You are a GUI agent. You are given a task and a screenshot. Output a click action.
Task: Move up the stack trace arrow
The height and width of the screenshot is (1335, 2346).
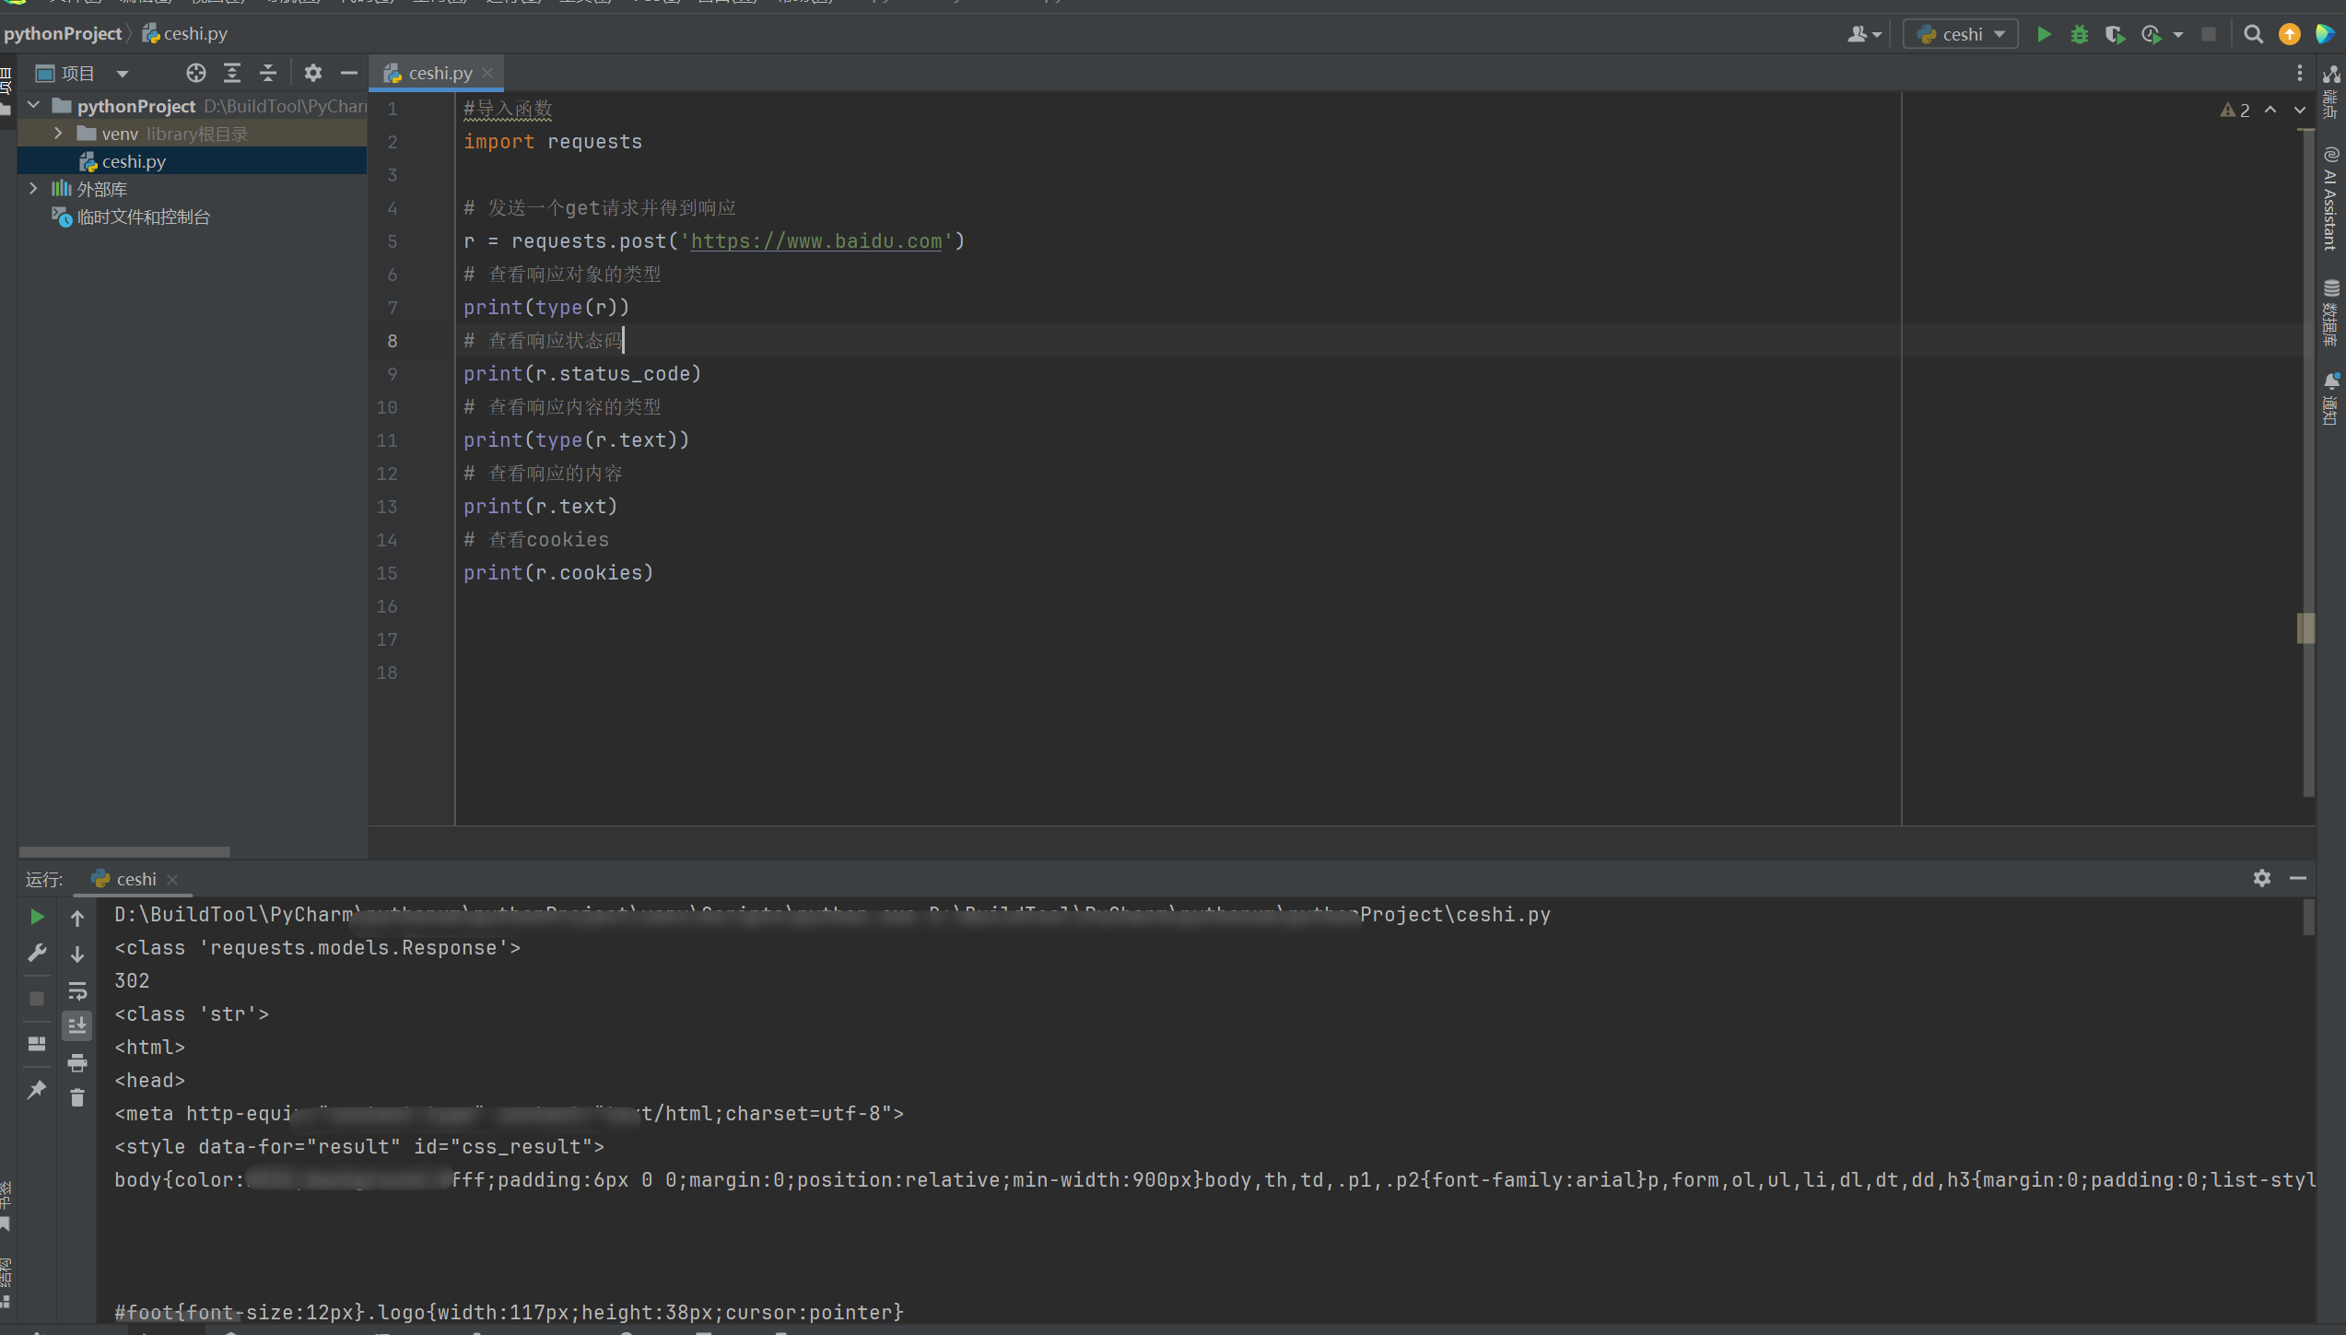click(77, 918)
